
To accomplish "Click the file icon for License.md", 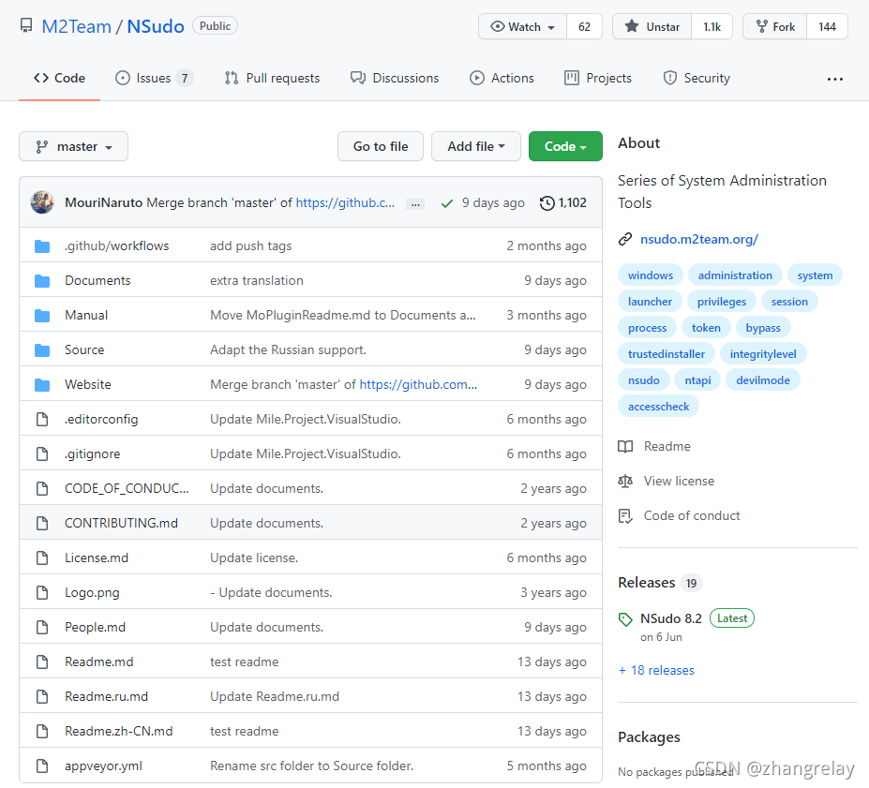I will coord(42,558).
